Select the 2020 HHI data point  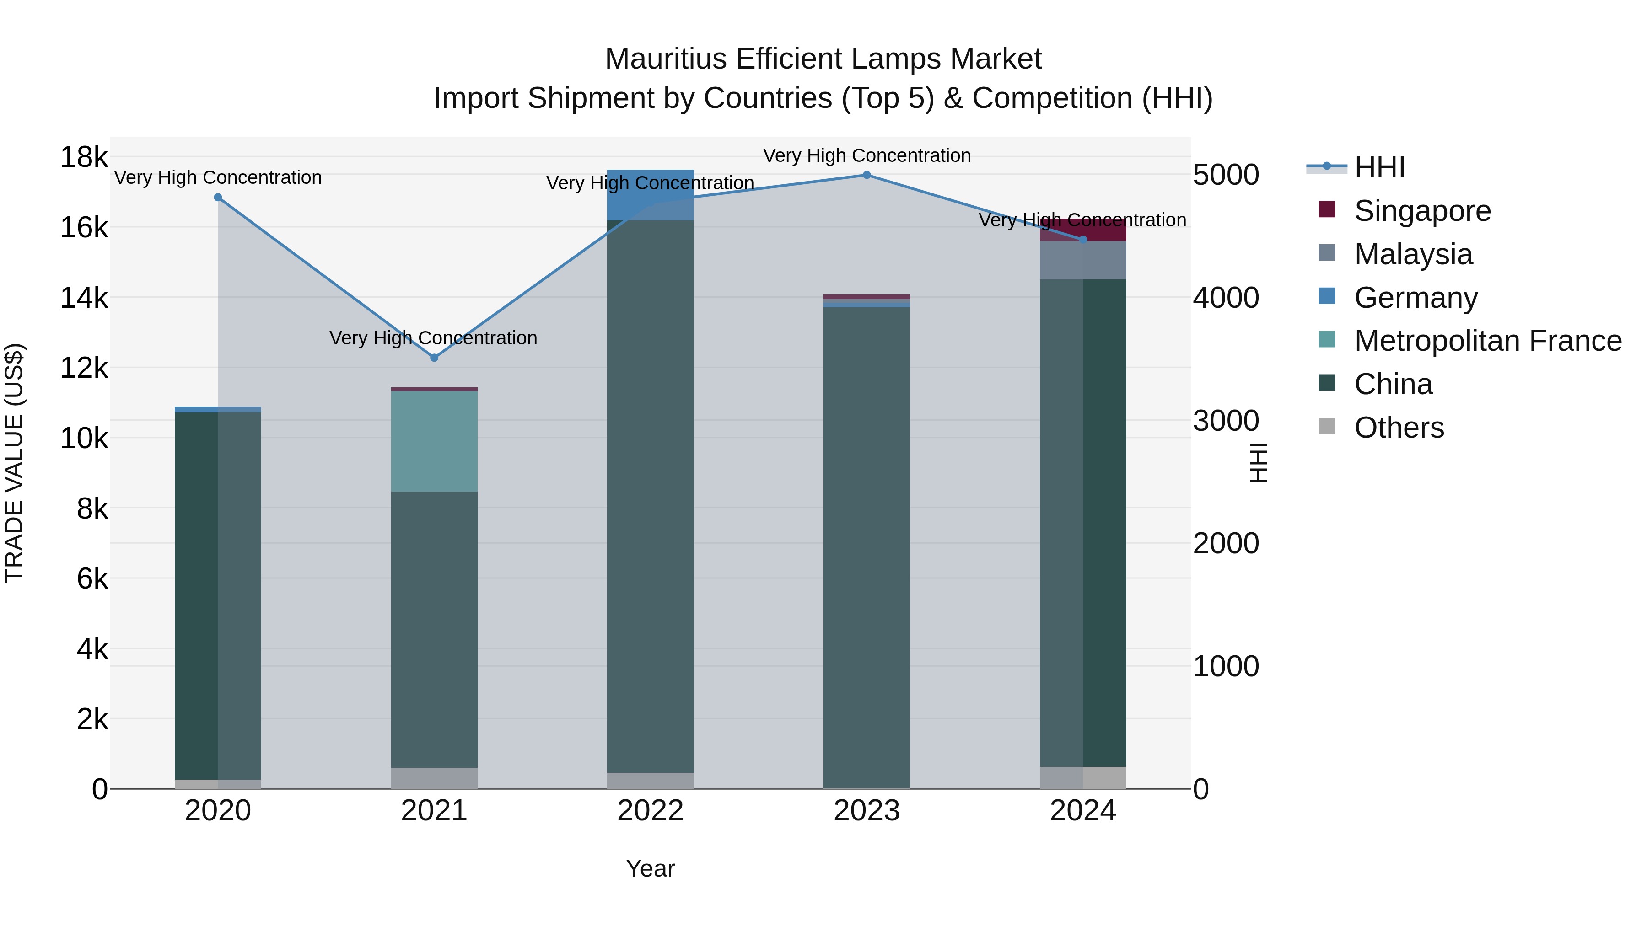click(218, 198)
